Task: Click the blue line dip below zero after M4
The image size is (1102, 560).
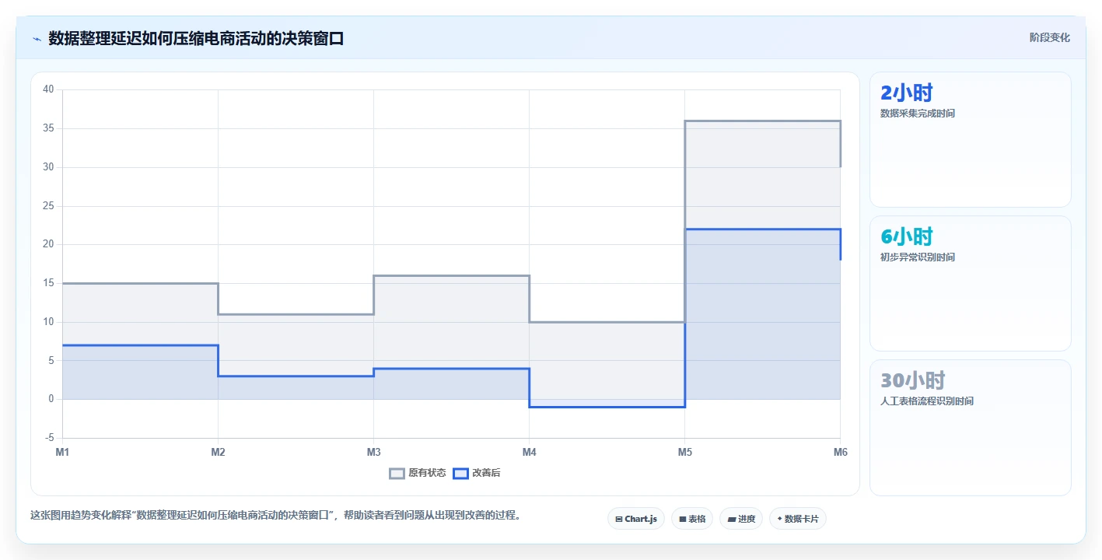Action: tap(607, 407)
